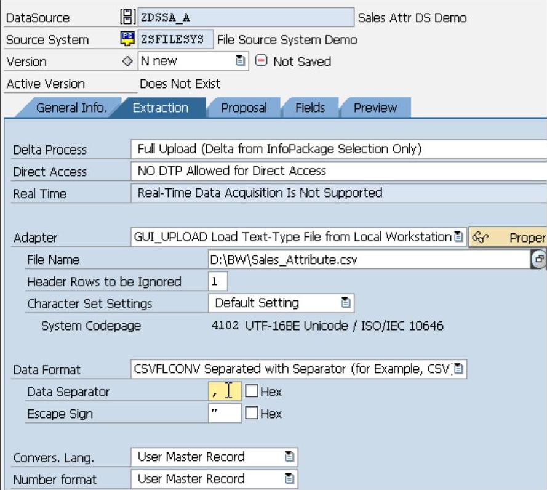This screenshot has width=547, height=490.
Task: Expand the Adapter dropdown list
Action: [x=459, y=237]
